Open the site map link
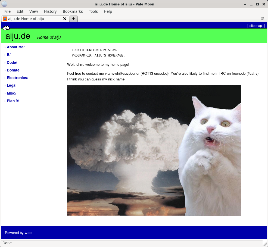 tap(255, 26)
